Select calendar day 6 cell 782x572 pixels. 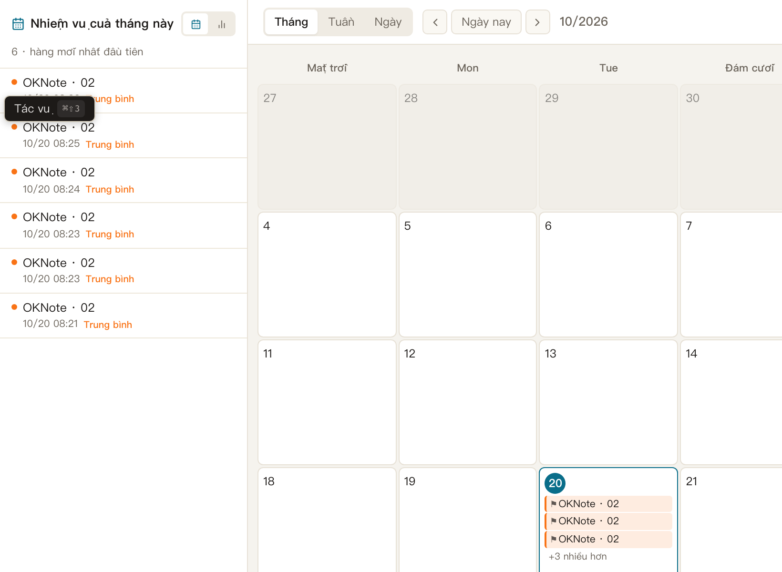(608, 275)
